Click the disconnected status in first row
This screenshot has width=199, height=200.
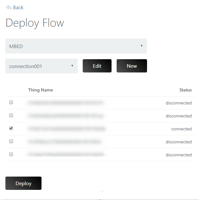[x=178, y=103]
